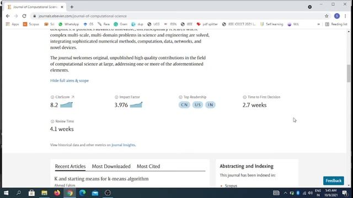Open Microsoft Edge from the taskbar
The width and height of the screenshot is (353, 198).
82,193
